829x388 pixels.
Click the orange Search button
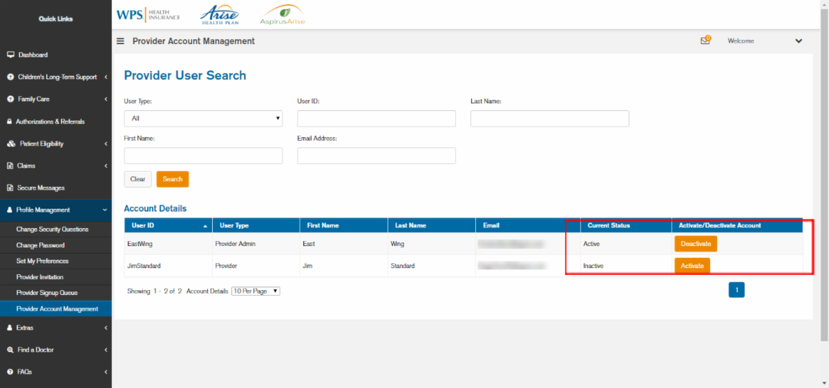172,179
